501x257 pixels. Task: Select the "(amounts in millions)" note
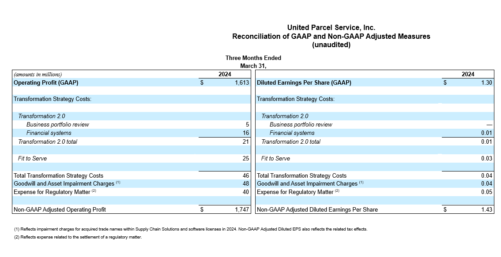(x=38, y=74)
